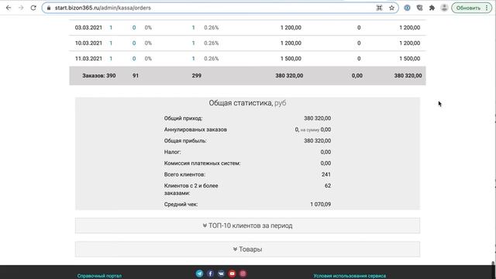Click Общая статистика heading
The height and width of the screenshot is (279, 496).
click(x=247, y=103)
